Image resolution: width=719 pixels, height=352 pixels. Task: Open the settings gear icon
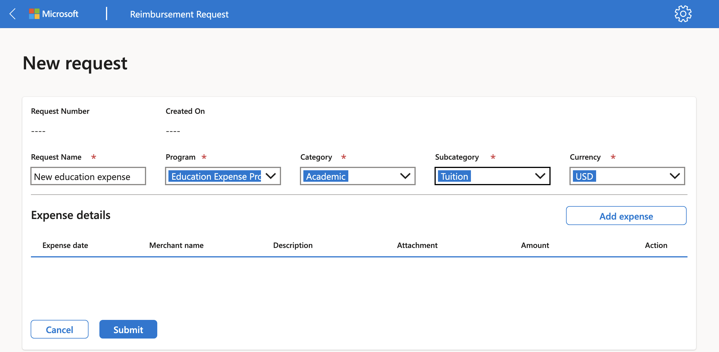coord(683,14)
